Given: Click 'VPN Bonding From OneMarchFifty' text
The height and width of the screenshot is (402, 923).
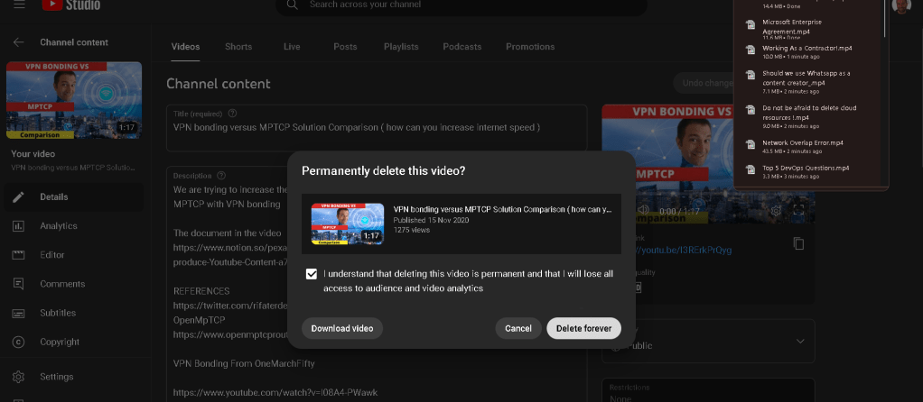Looking at the screenshot, I should (x=244, y=364).
